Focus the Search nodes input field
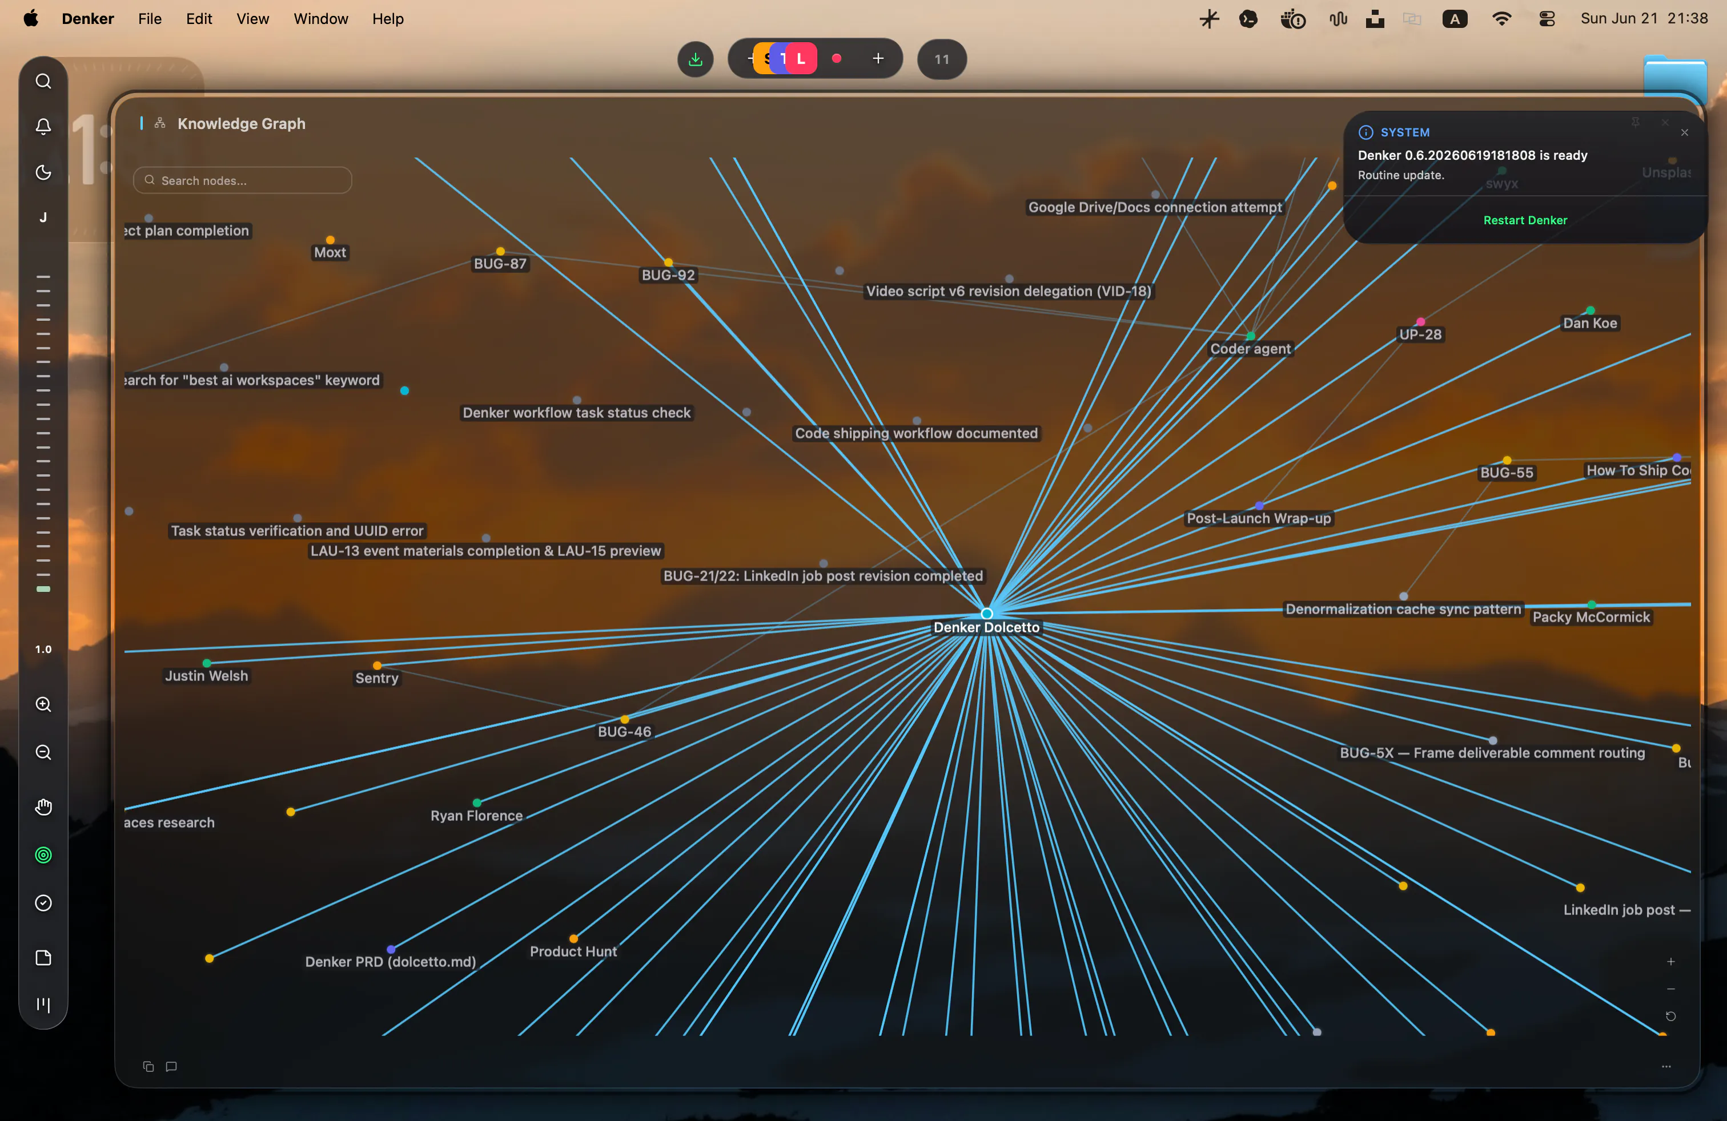The width and height of the screenshot is (1727, 1121). [x=242, y=180]
